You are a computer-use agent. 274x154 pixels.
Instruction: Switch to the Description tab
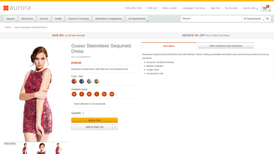click(x=169, y=46)
